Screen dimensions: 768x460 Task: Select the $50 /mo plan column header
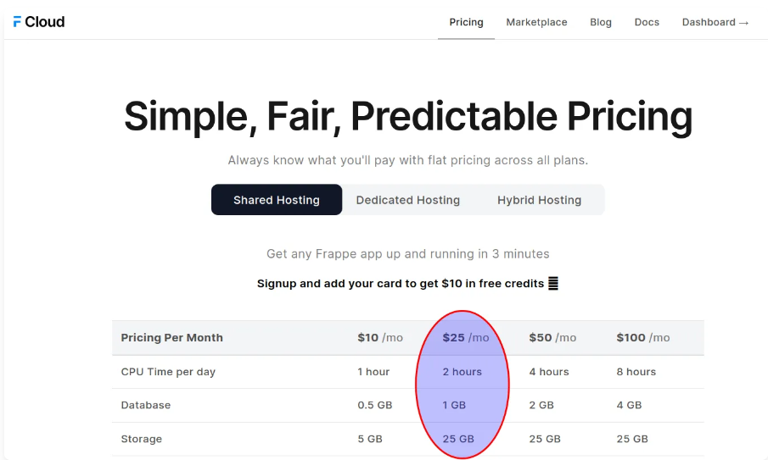pyautogui.click(x=552, y=338)
